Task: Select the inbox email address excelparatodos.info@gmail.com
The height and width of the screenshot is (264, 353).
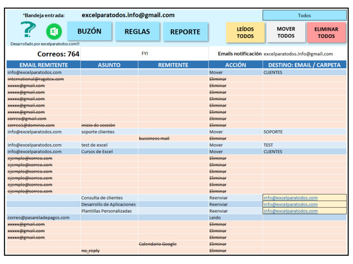Action: click(x=128, y=15)
